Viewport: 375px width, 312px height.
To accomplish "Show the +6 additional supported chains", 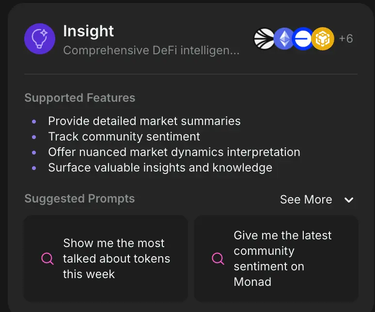I will (346, 38).
